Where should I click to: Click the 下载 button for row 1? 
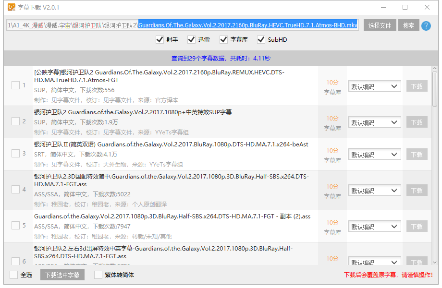coord(417,86)
